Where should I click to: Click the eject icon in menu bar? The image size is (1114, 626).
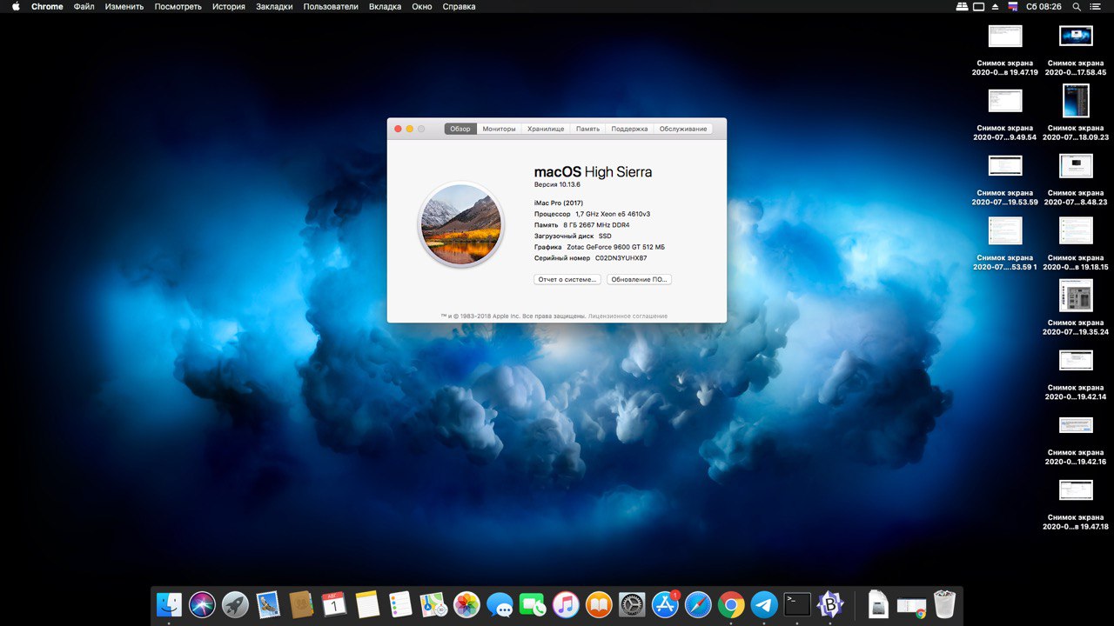(x=996, y=6)
